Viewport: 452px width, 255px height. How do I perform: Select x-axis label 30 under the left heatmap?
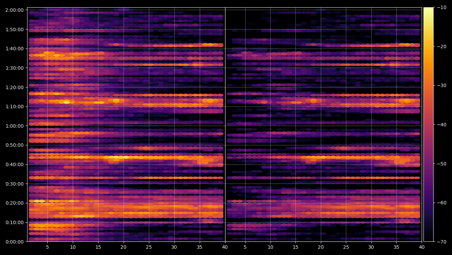174,247
